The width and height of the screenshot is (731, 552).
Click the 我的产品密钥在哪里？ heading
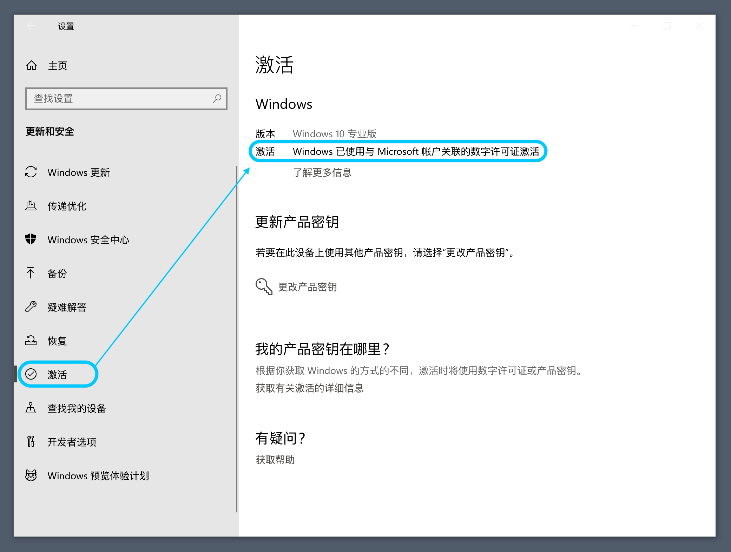coord(322,349)
